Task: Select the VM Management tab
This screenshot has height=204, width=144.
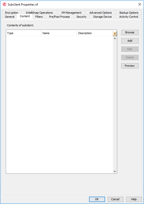Action: (71, 13)
